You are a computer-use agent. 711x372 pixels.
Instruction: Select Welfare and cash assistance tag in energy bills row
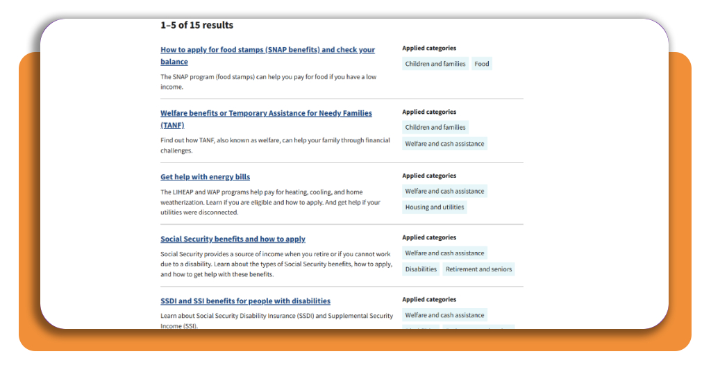pyautogui.click(x=444, y=192)
